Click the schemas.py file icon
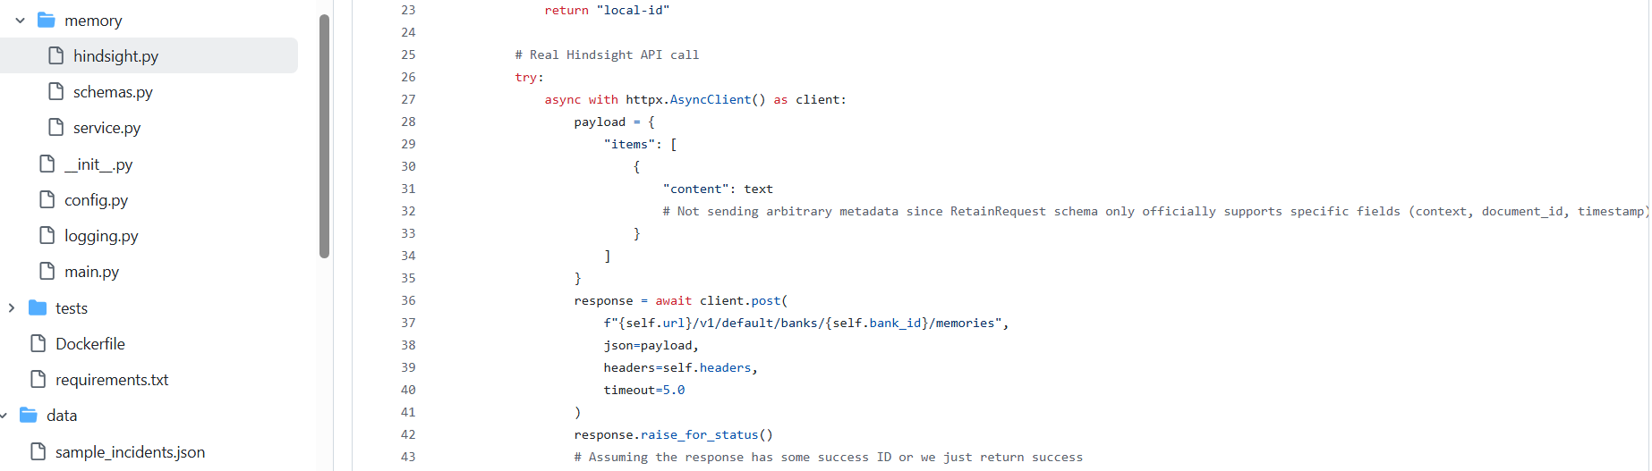Image resolution: width=1652 pixels, height=471 pixels. (55, 91)
